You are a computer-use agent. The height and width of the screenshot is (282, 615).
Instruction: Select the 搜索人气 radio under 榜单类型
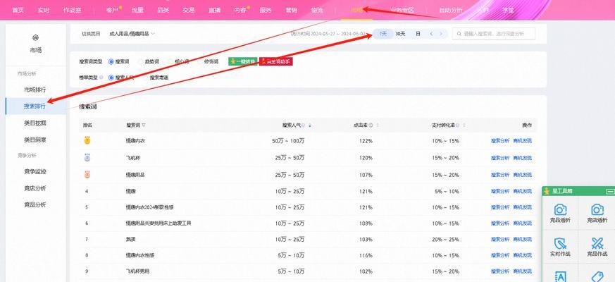tap(111, 78)
